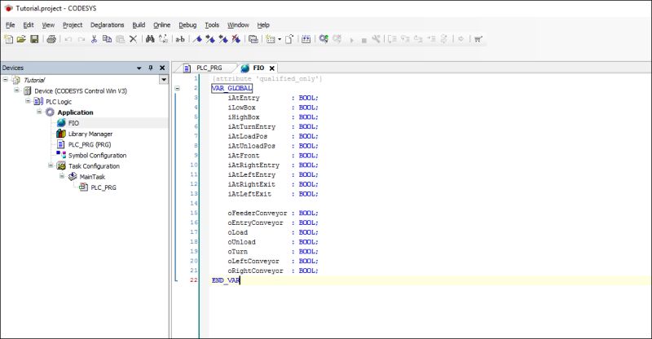This screenshot has width=652, height=339.
Task: Click the Stop square icon
Action: click(x=363, y=40)
